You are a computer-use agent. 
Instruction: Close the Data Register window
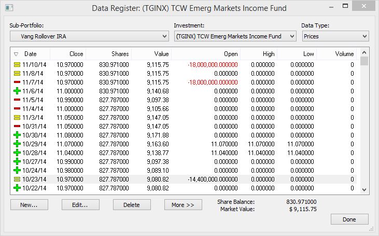[x=364, y=6]
